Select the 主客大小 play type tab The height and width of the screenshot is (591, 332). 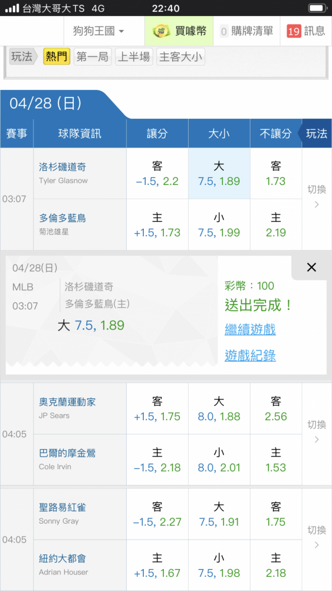pyautogui.click(x=180, y=57)
